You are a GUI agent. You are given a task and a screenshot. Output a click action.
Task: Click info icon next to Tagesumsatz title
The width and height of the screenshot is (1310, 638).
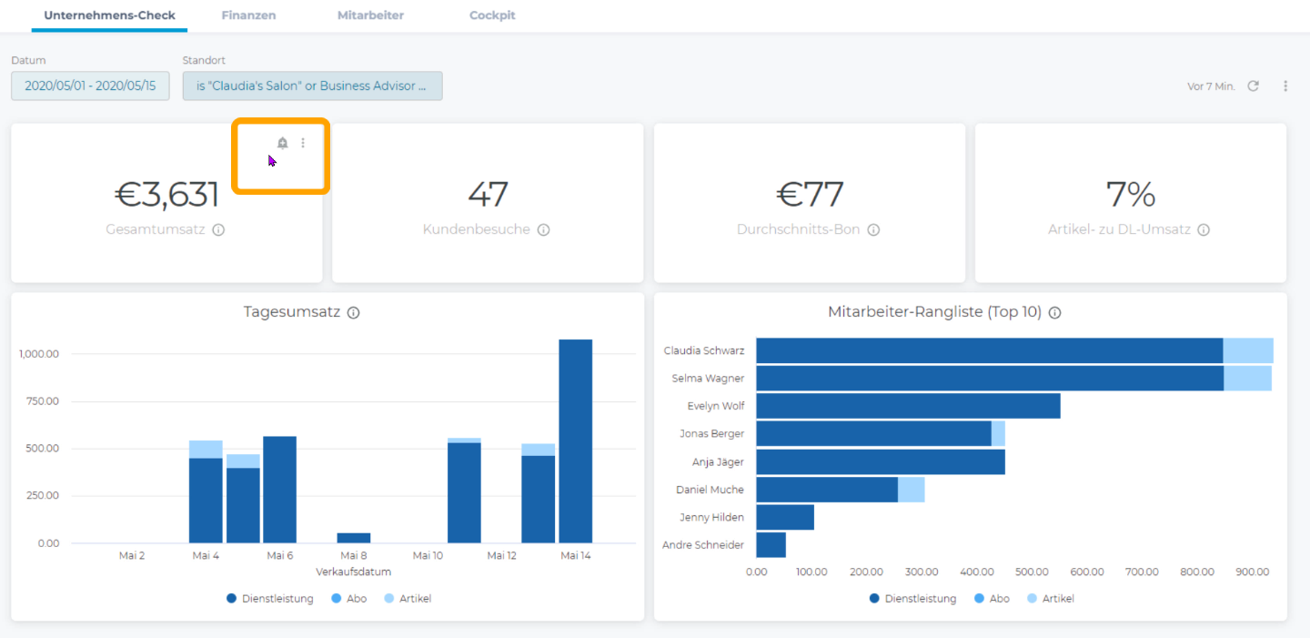click(x=354, y=312)
